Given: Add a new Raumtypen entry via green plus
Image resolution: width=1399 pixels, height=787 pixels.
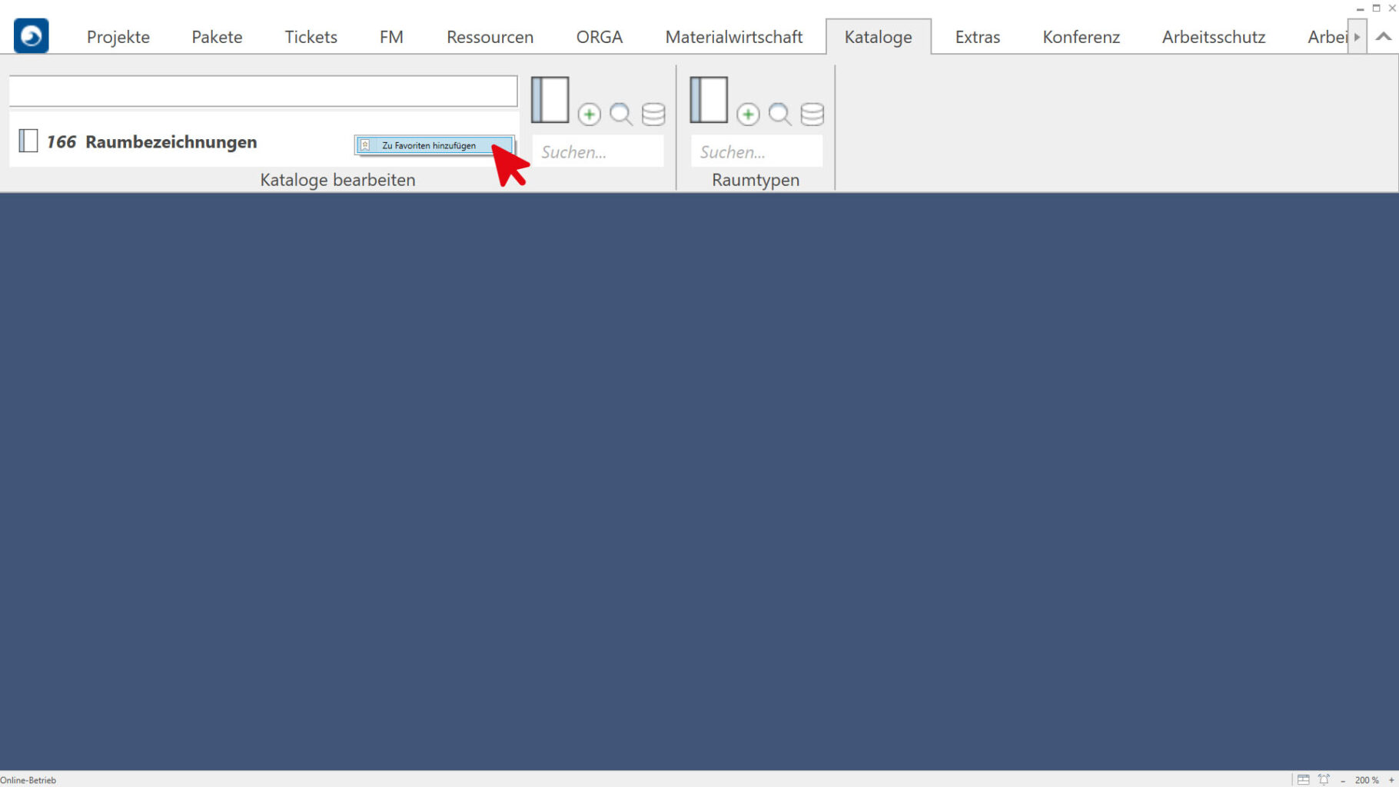Looking at the screenshot, I should 748,115.
